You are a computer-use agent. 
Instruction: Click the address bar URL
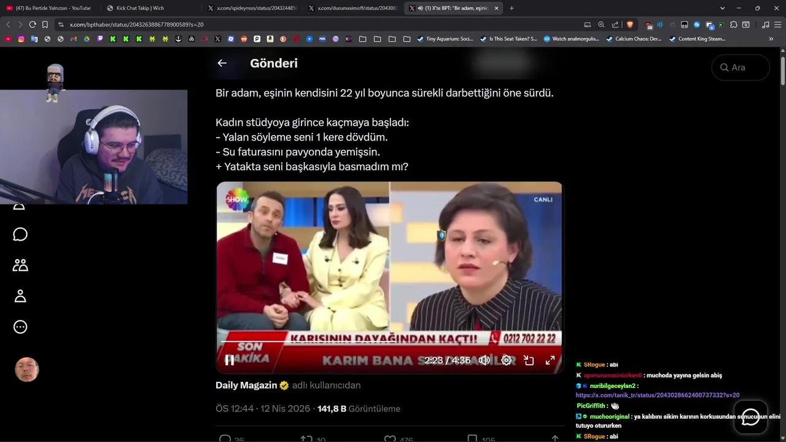[x=136, y=25]
